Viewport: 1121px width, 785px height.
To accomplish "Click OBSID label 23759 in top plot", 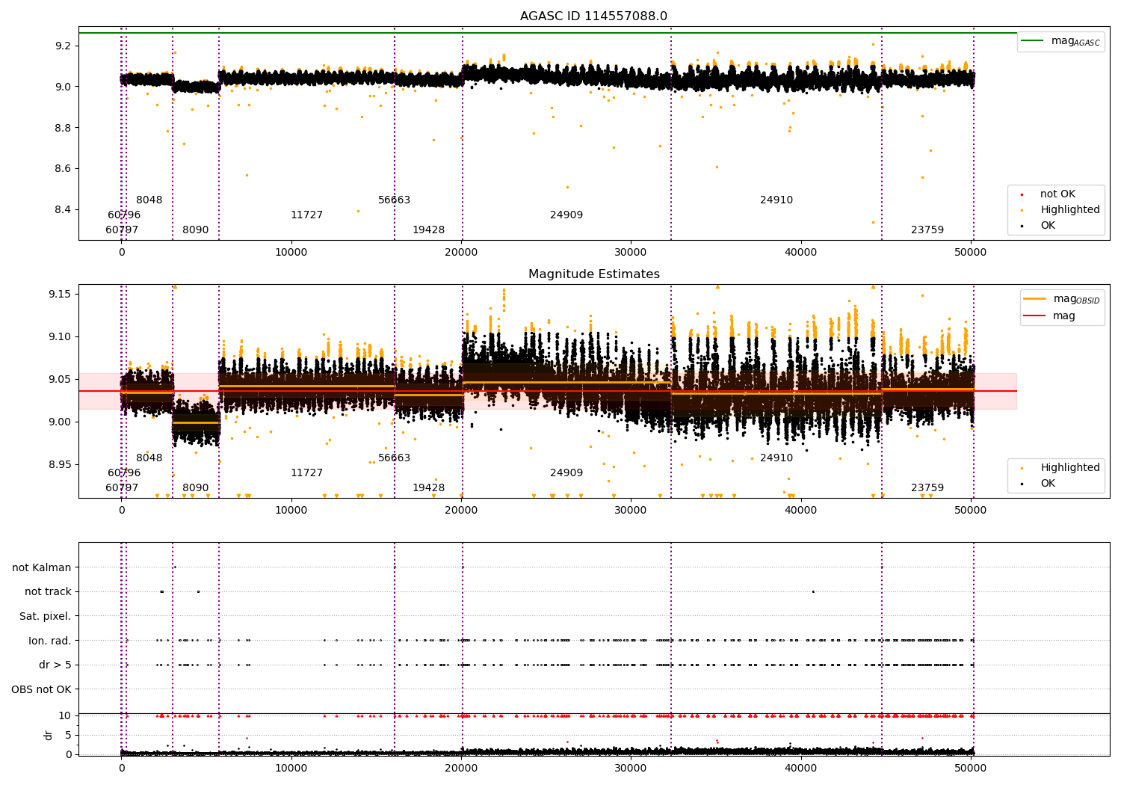I will point(927,230).
